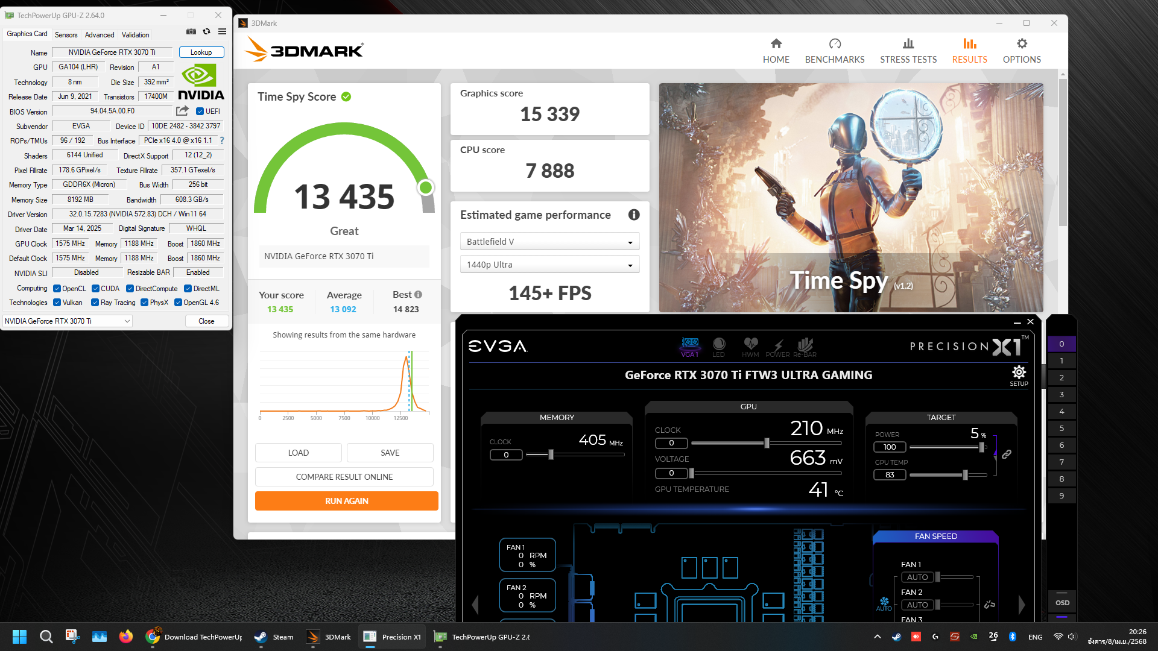Switch to the Advanced tab in GPU-Z
The image size is (1158, 651).
[100, 34]
